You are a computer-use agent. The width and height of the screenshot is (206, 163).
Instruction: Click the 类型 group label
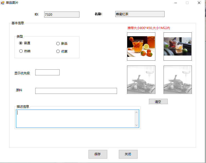(x=20, y=37)
